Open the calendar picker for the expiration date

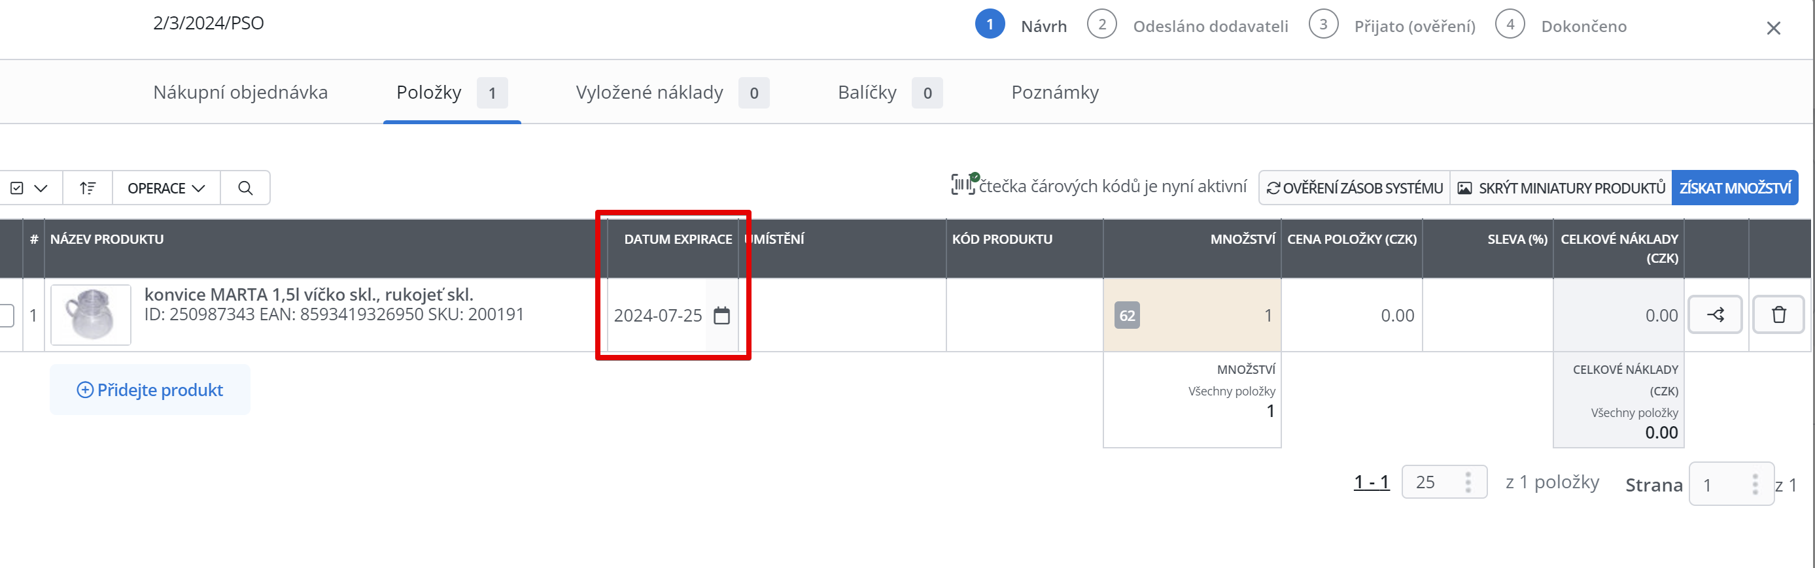point(721,315)
